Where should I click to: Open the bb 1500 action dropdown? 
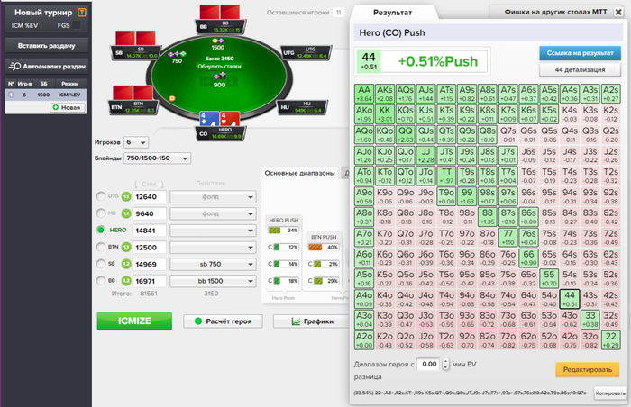(213, 282)
